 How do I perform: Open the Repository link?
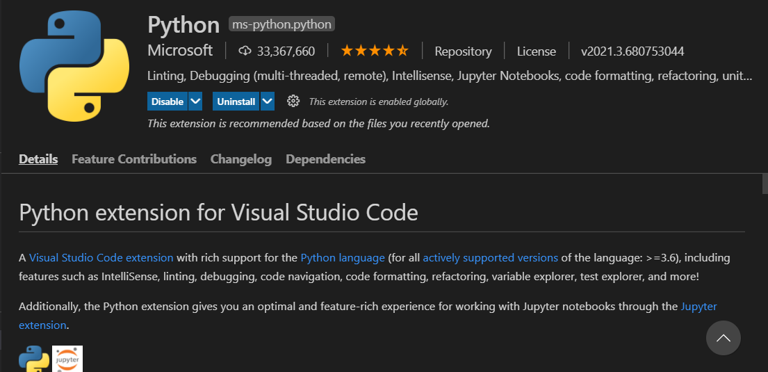click(x=463, y=51)
